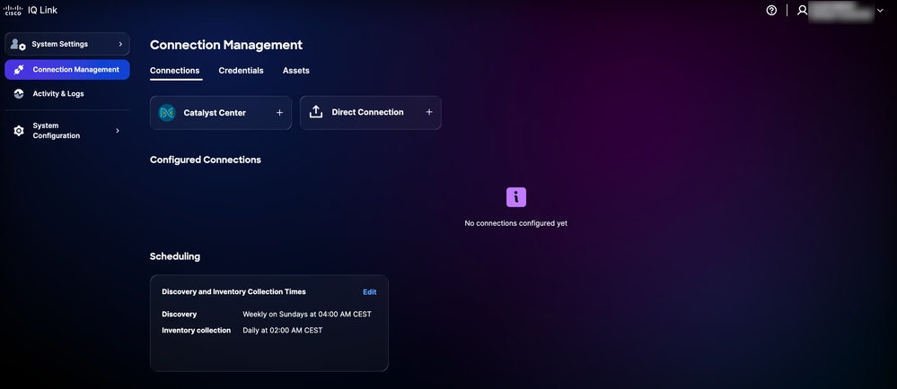Select the Catalyst Center connection card
This screenshot has height=389, width=897.
click(x=221, y=113)
